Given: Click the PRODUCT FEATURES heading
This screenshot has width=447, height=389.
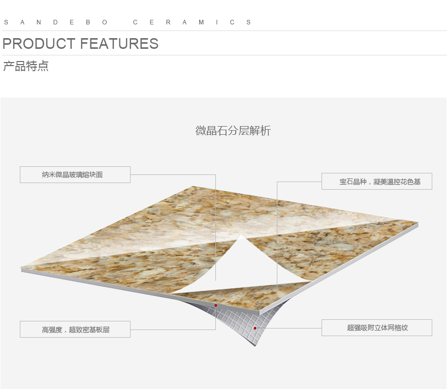Looking at the screenshot, I should [x=80, y=44].
